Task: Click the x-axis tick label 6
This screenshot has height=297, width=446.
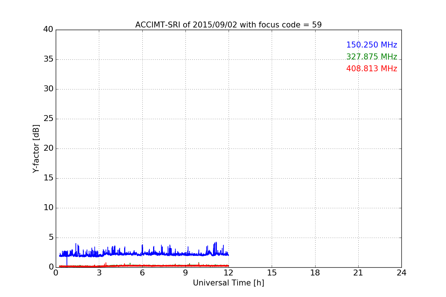Action: pos(142,273)
